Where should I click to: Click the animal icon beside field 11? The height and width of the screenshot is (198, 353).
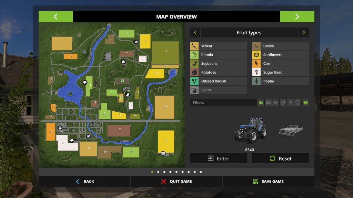(84, 82)
